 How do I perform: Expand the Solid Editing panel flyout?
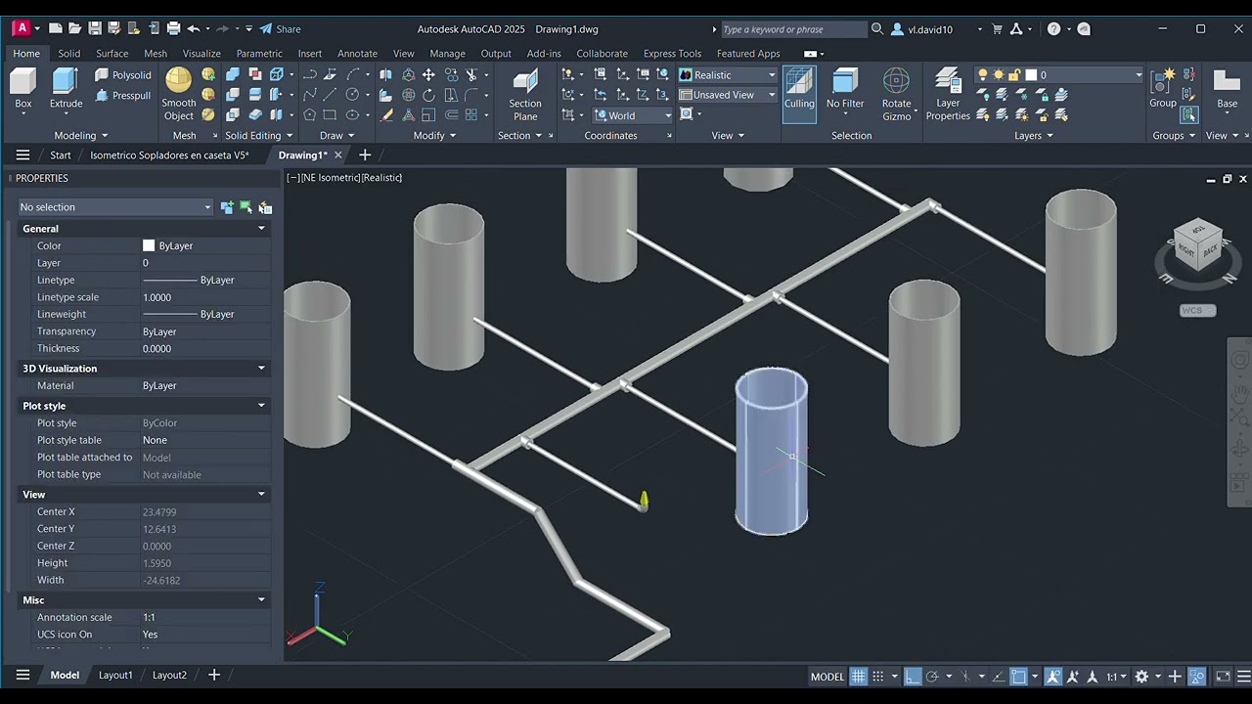(x=259, y=136)
